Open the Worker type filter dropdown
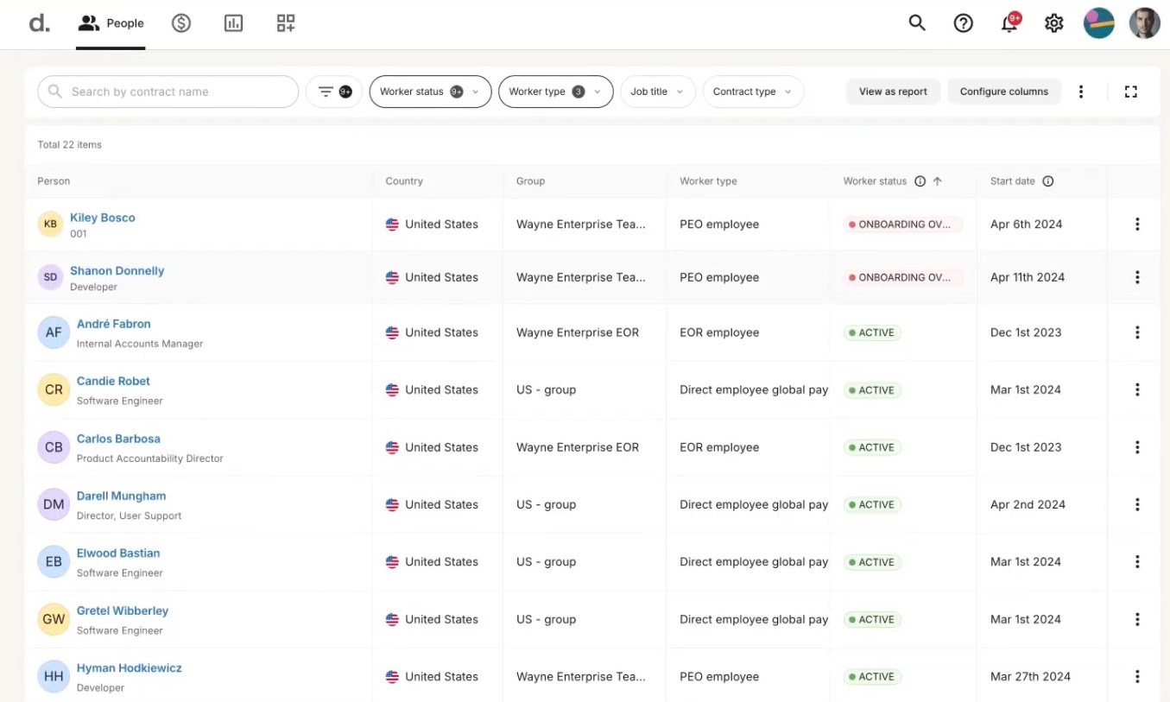1170x702 pixels. pos(555,91)
